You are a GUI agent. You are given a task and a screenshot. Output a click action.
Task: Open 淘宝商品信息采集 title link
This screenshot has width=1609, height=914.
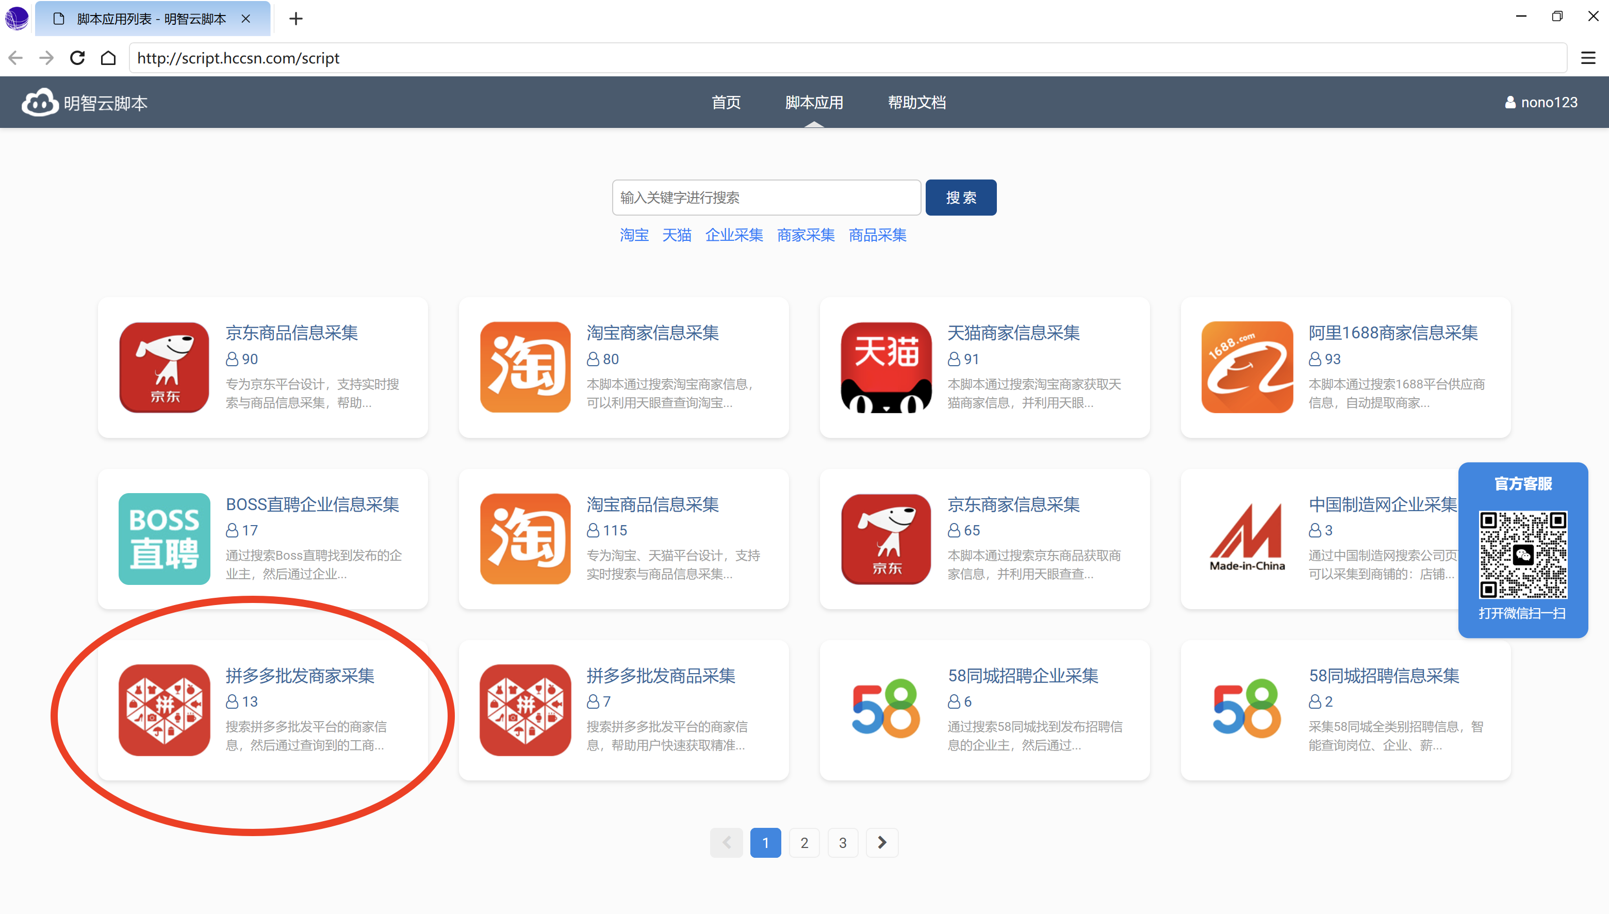pyautogui.click(x=653, y=504)
